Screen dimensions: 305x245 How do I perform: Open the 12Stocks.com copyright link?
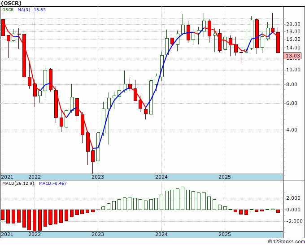[x=286, y=242]
